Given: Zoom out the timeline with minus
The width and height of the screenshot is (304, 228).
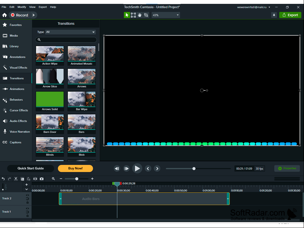Looking at the screenshot, I should pyautogui.click(x=61, y=179).
